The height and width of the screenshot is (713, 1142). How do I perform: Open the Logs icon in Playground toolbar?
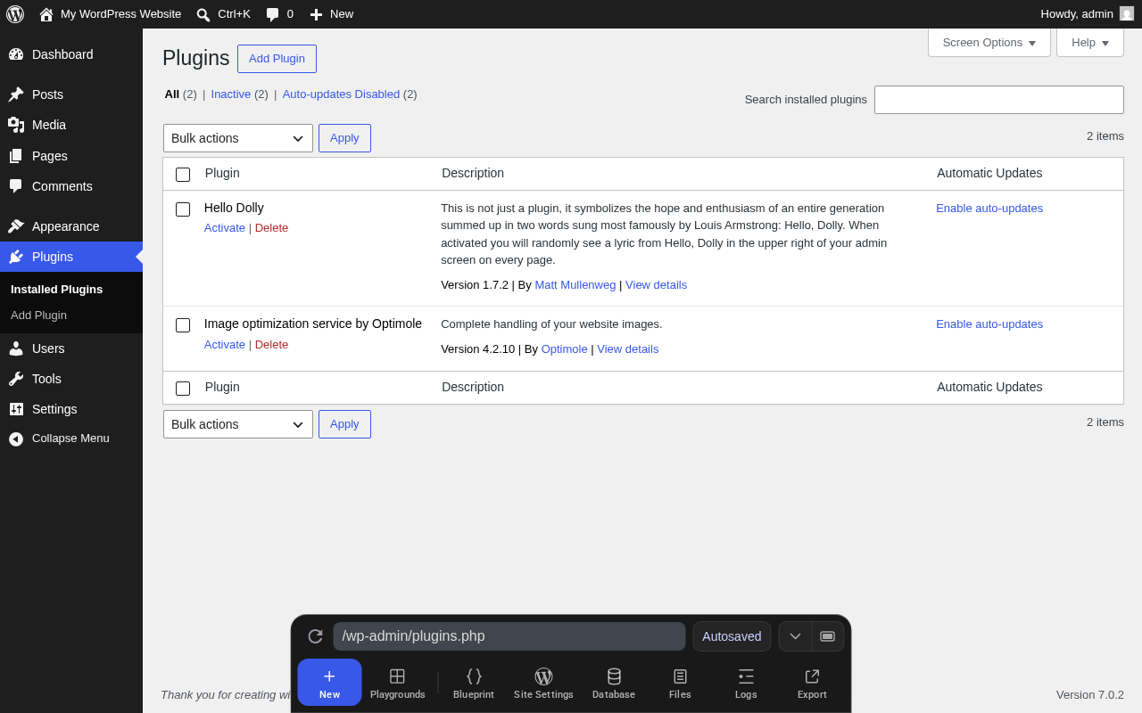point(746,676)
